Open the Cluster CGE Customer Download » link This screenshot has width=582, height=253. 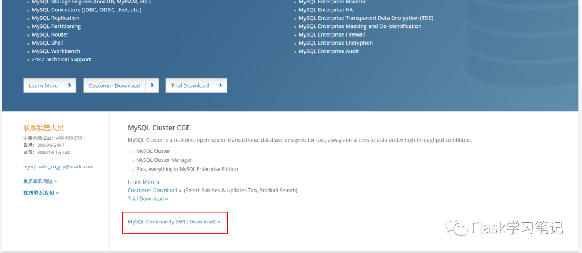155,191
